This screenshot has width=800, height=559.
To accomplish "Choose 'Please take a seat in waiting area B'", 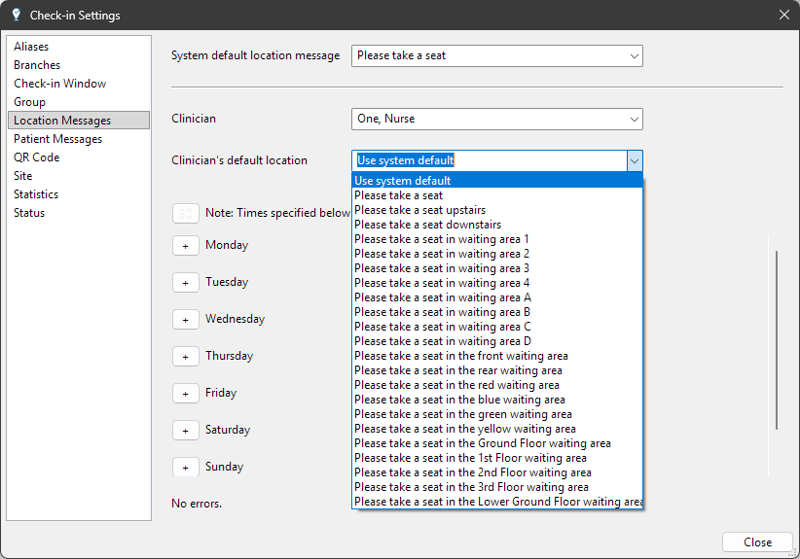I will [x=442, y=312].
